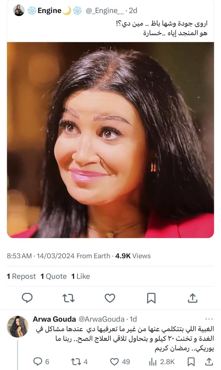Open more options menu on reply
221x370 pixels.
pos(209,319)
